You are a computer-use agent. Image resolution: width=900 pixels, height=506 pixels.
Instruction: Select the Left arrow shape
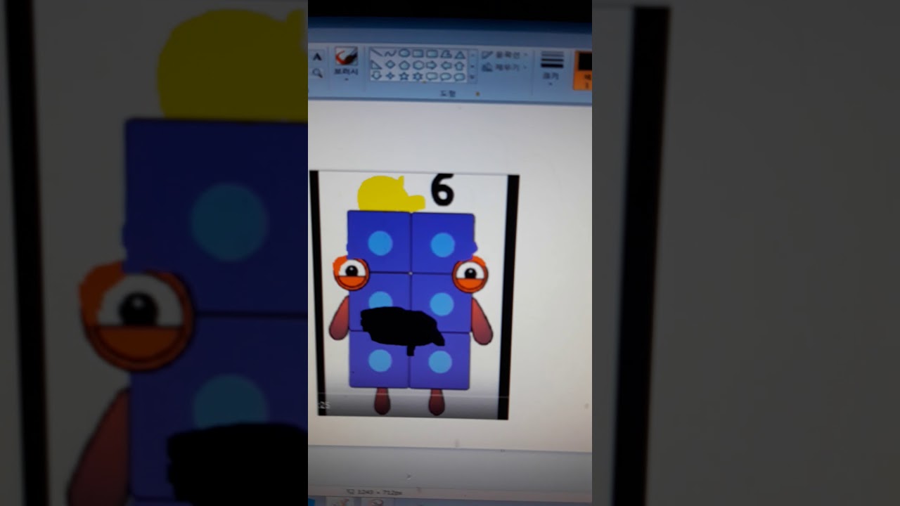(446, 65)
